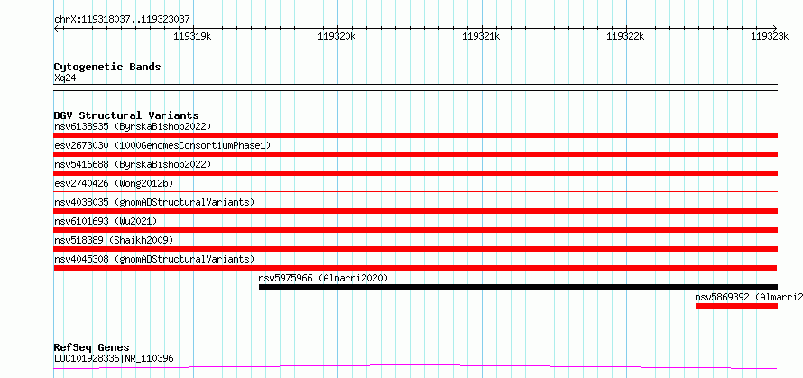Open variant nsv5869392 label

[x=749, y=297]
